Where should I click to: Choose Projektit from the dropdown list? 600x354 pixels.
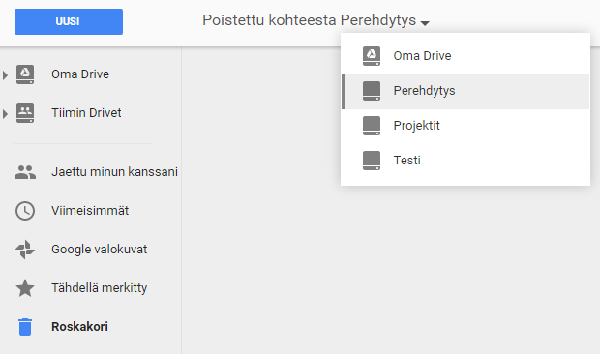point(465,126)
